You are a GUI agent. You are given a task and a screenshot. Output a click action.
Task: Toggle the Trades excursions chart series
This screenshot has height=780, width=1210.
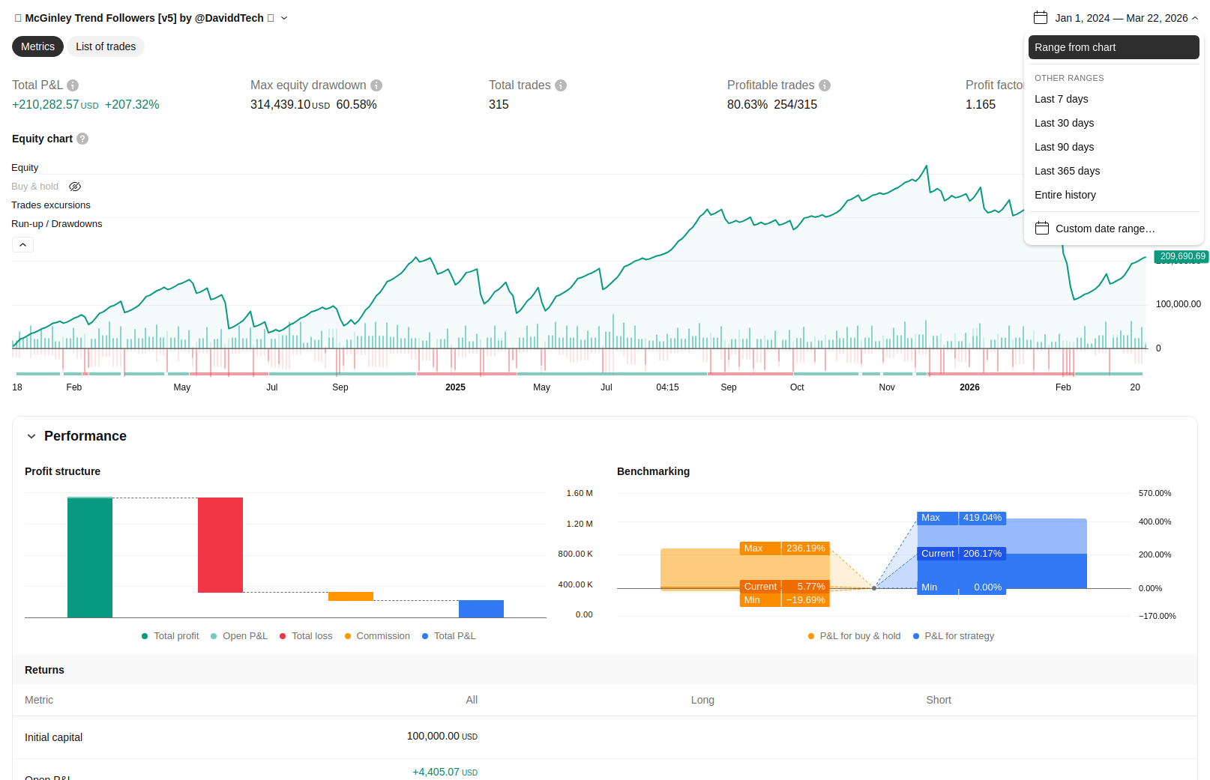coord(51,205)
